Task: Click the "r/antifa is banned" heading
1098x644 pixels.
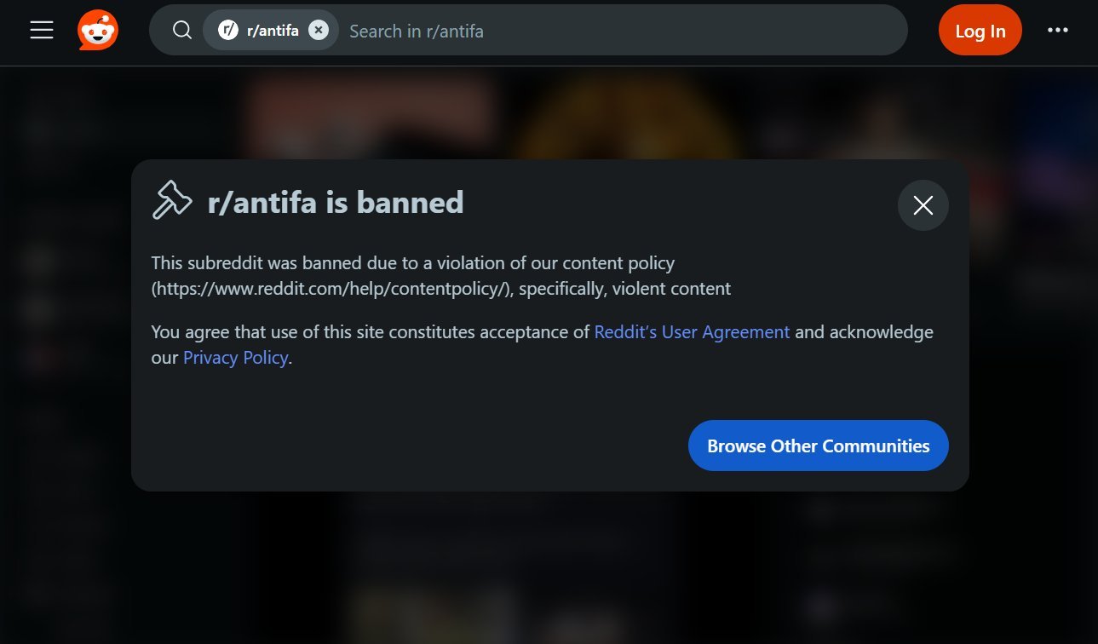Action: (336, 203)
